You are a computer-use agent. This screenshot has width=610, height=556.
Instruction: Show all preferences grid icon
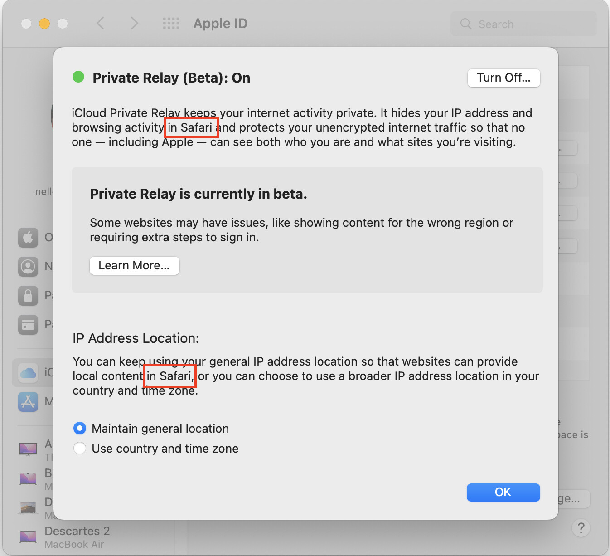(171, 23)
